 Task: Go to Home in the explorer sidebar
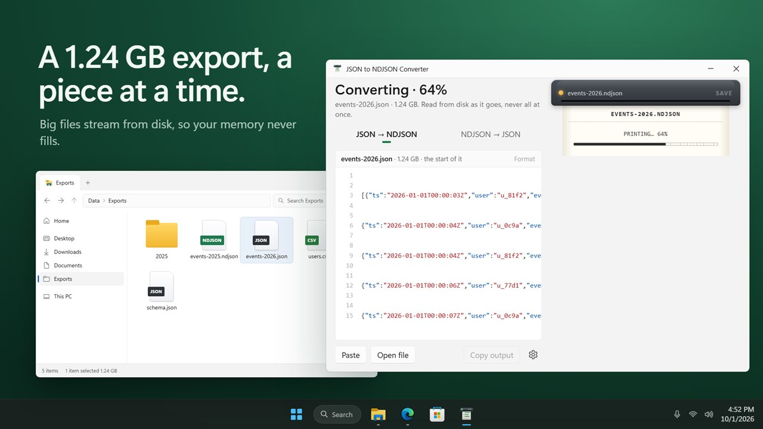click(82, 221)
